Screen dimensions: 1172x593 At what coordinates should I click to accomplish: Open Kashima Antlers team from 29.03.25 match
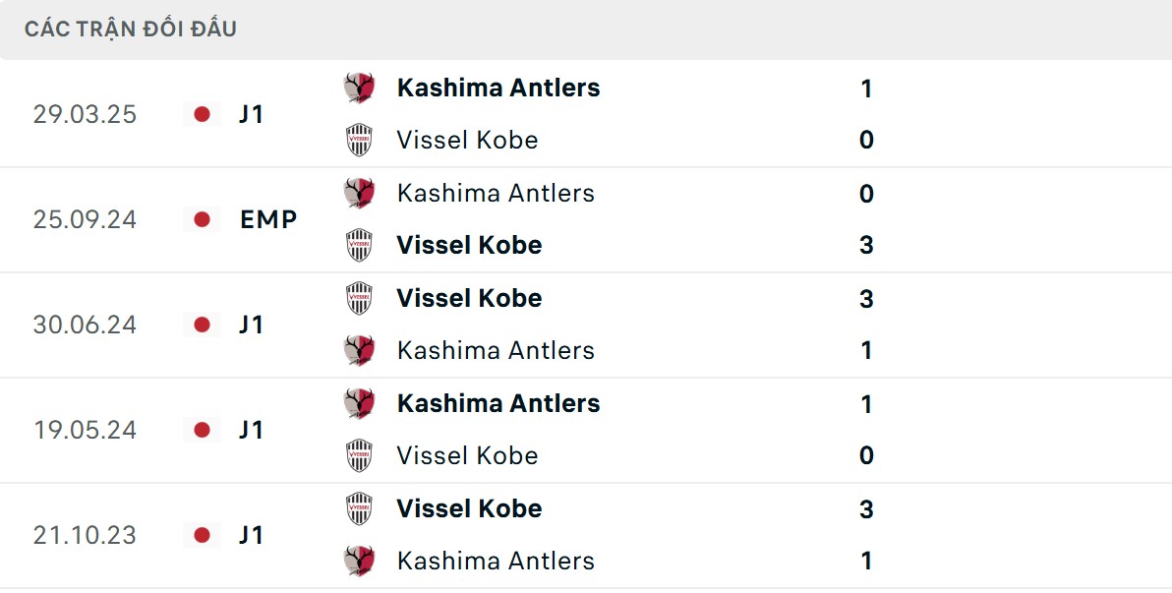coord(498,88)
